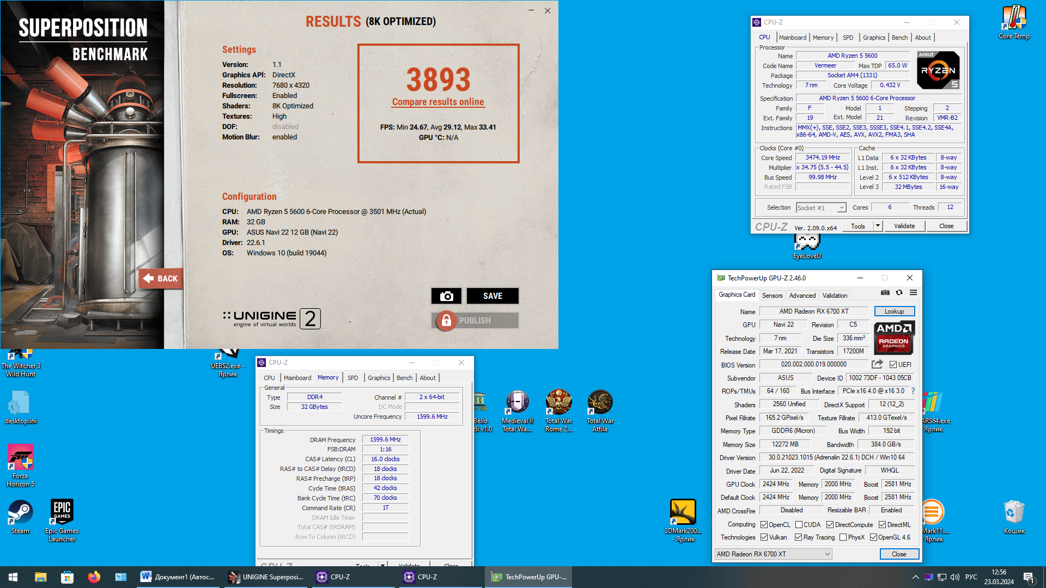The width and height of the screenshot is (1046, 588).
Task: Toggle Vulkan checkbox in GPU-Z
Action: (764, 537)
